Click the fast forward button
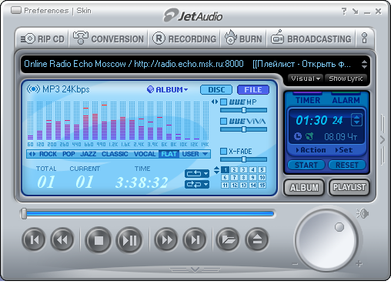The image size is (391, 291). 166,239
